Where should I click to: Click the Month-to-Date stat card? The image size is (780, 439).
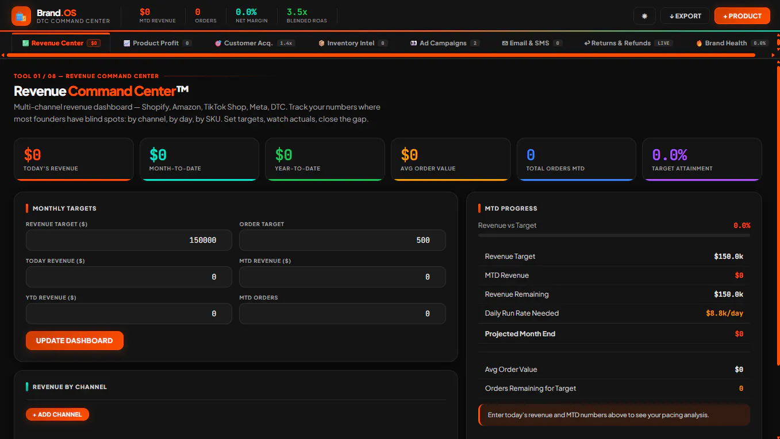(x=199, y=160)
